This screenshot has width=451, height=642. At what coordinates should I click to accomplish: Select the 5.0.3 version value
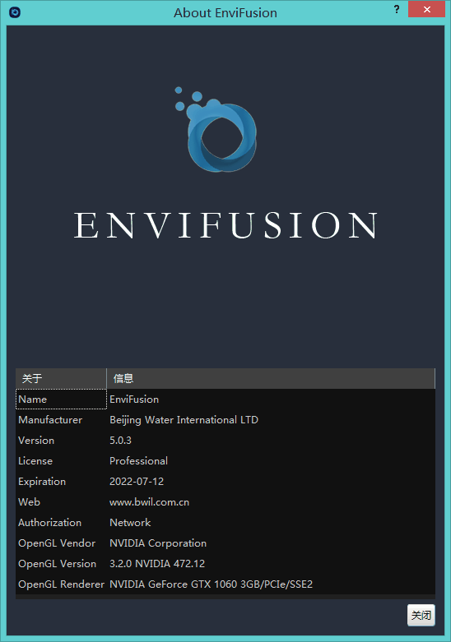tap(271, 440)
